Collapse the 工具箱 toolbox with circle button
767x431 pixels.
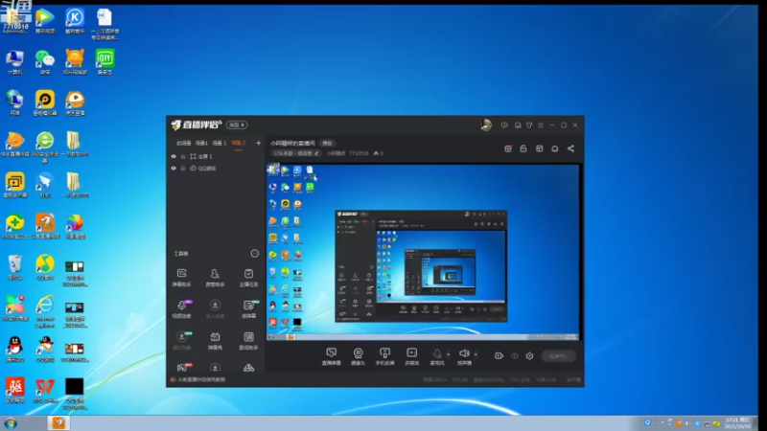pos(254,253)
